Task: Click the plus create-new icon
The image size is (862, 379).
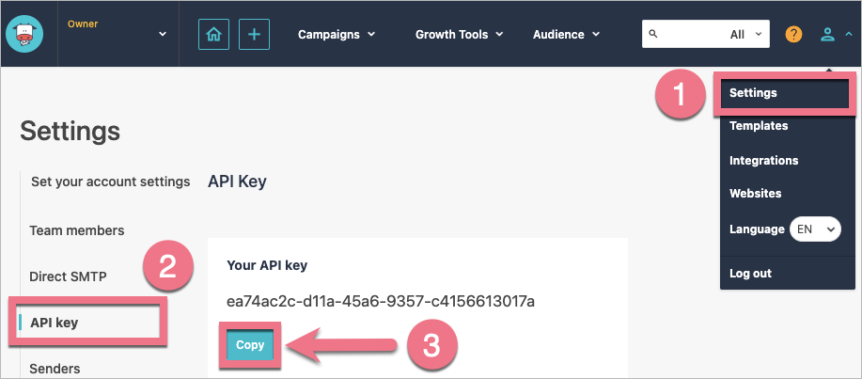Action: click(254, 35)
